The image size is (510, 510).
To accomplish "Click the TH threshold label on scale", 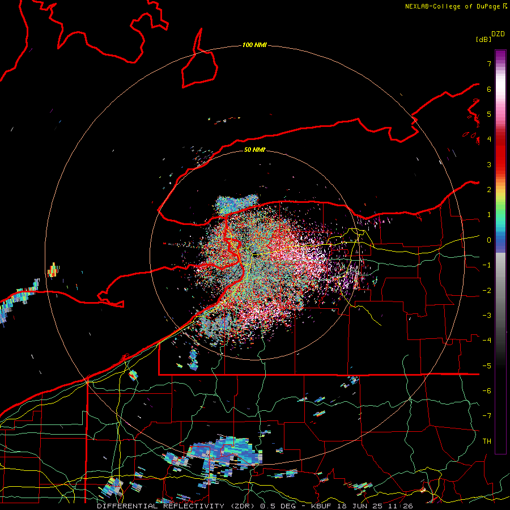I will tap(487, 441).
